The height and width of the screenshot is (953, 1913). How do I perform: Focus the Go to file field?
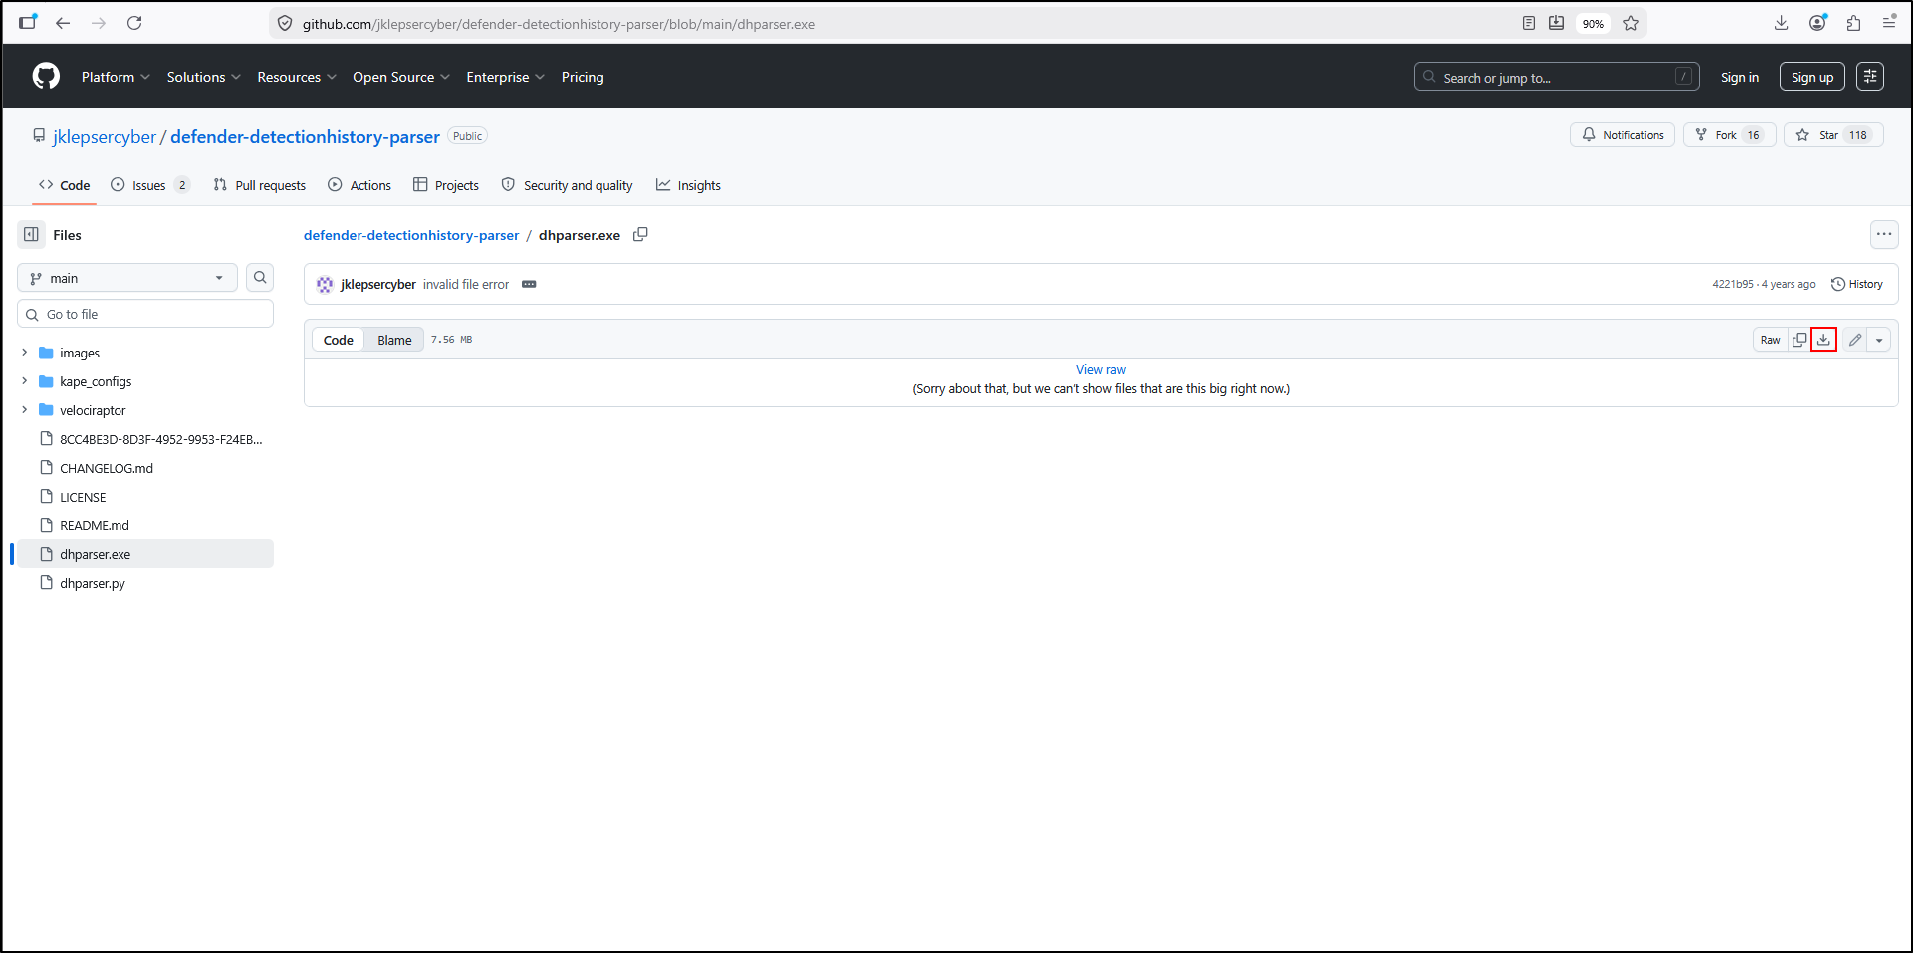pyautogui.click(x=145, y=314)
